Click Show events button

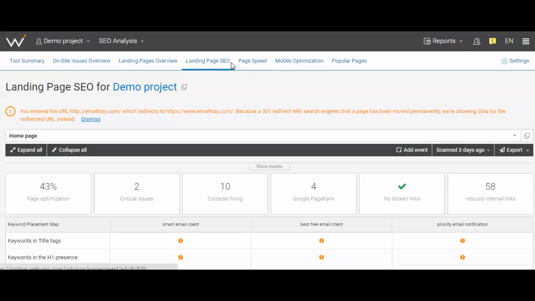269,167
